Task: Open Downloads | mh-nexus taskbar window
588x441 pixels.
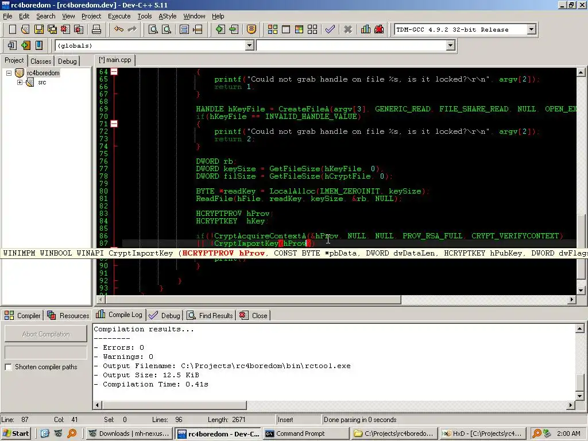Action: click(129, 434)
